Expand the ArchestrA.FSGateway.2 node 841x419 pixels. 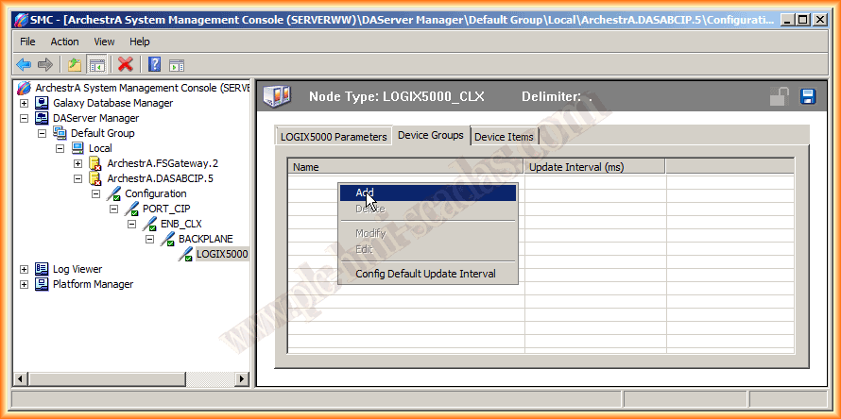click(78, 163)
